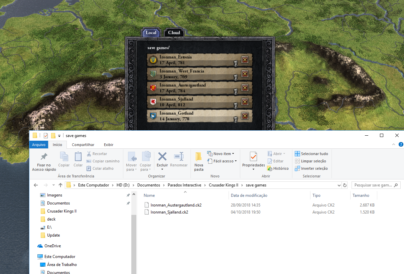404x274 pixels.
Task: Click the Ironman tower icon on Gotland save
Action: (235, 119)
